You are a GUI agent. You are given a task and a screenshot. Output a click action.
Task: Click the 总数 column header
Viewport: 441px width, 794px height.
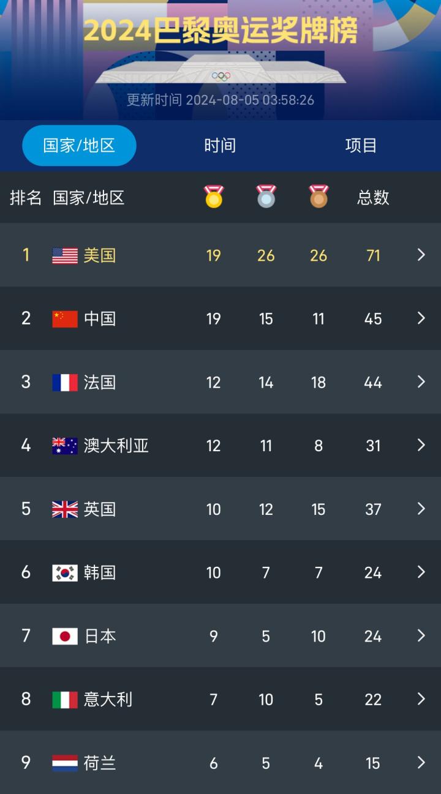click(x=373, y=197)
